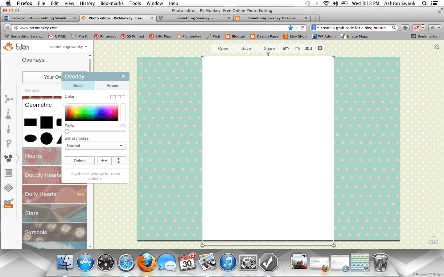The height and width of the screenshot is (277, 444).
Task: Click the Undo arrow in top toolbar
Action: click(286, 49)
